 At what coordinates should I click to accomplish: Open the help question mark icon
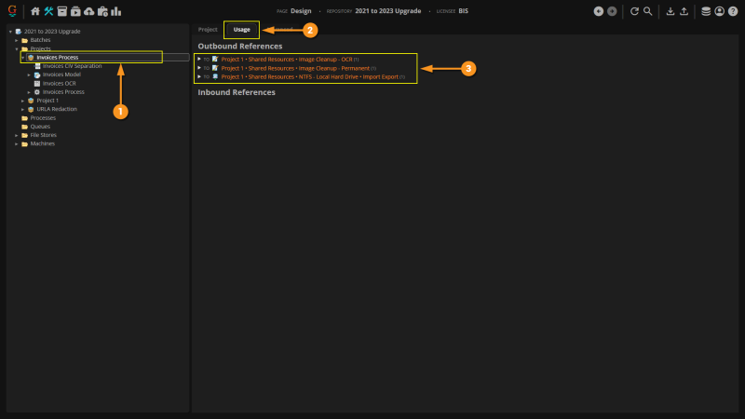tap(733, 11)
